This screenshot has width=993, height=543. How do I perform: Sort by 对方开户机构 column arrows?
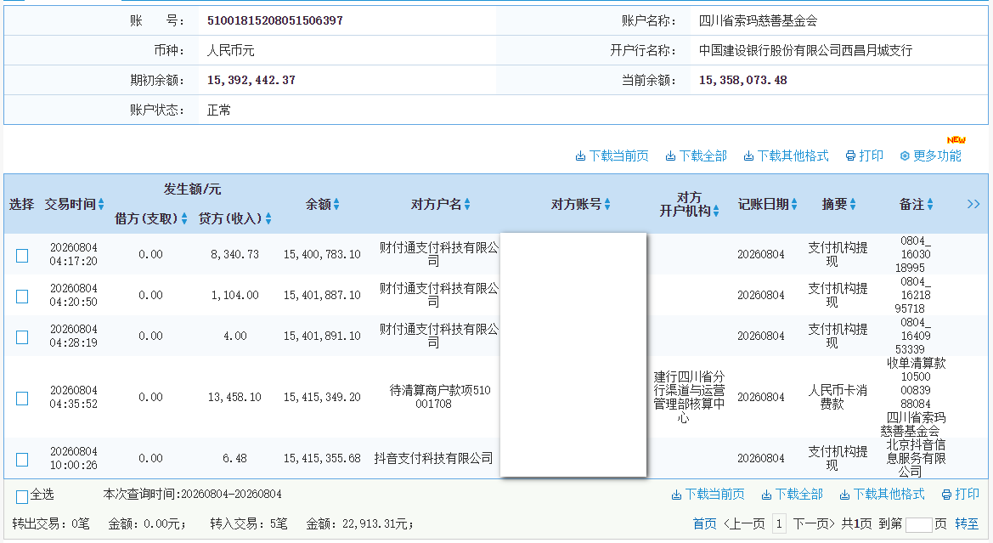point(716,211)
